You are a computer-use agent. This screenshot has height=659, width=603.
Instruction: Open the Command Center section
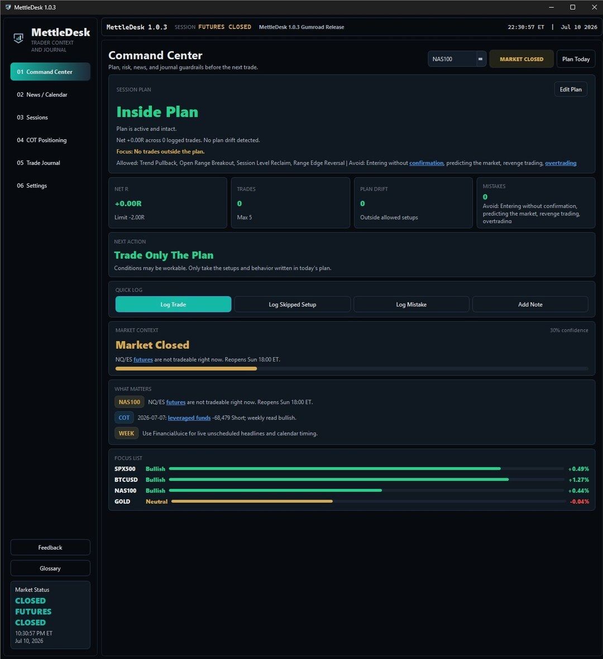point(50,72)
